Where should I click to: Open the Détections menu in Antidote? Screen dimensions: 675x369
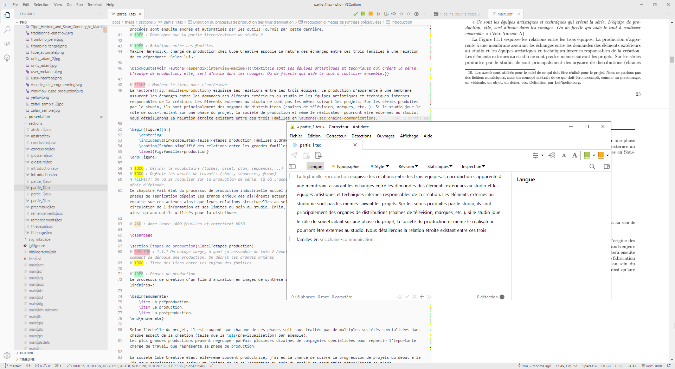pyautogui.click(x=361, y=136)
